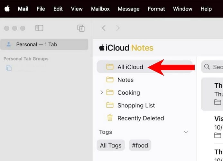This screenshot has width=223, height=161.
Task: Collapse the Tags section chevron
Action: point(186,132)
